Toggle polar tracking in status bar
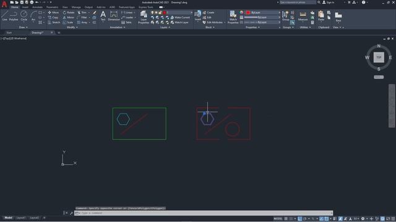The height and width of the screenshot is (222, 396). tap(305, 219)
